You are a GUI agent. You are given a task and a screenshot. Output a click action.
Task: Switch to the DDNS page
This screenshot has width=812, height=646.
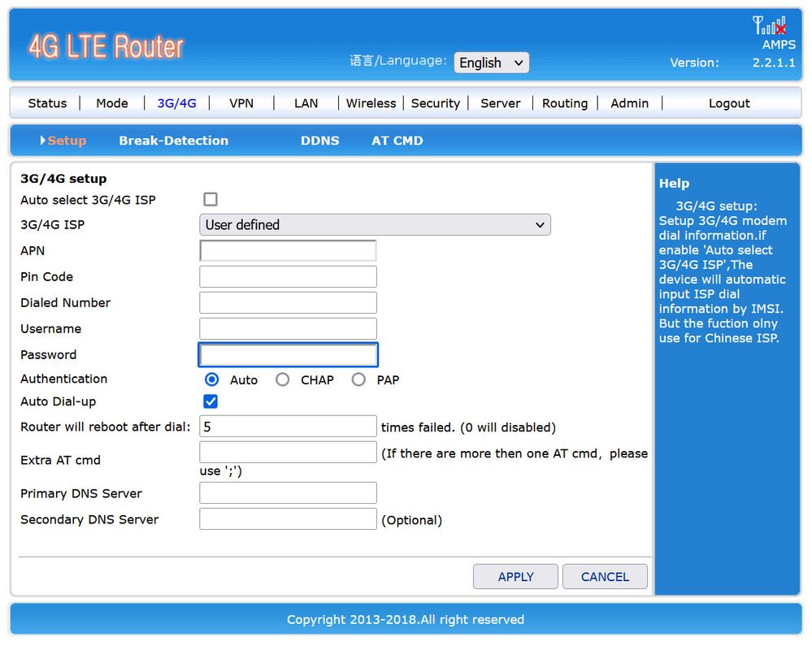(x=319, y=141)
